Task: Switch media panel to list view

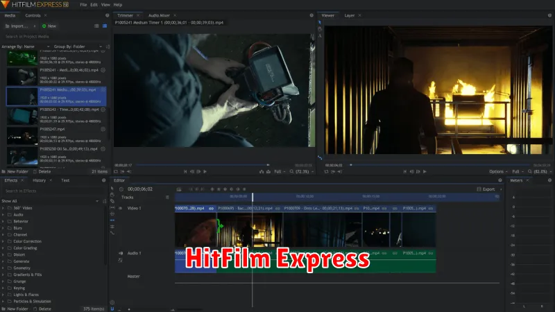Action: coord(96,26)
